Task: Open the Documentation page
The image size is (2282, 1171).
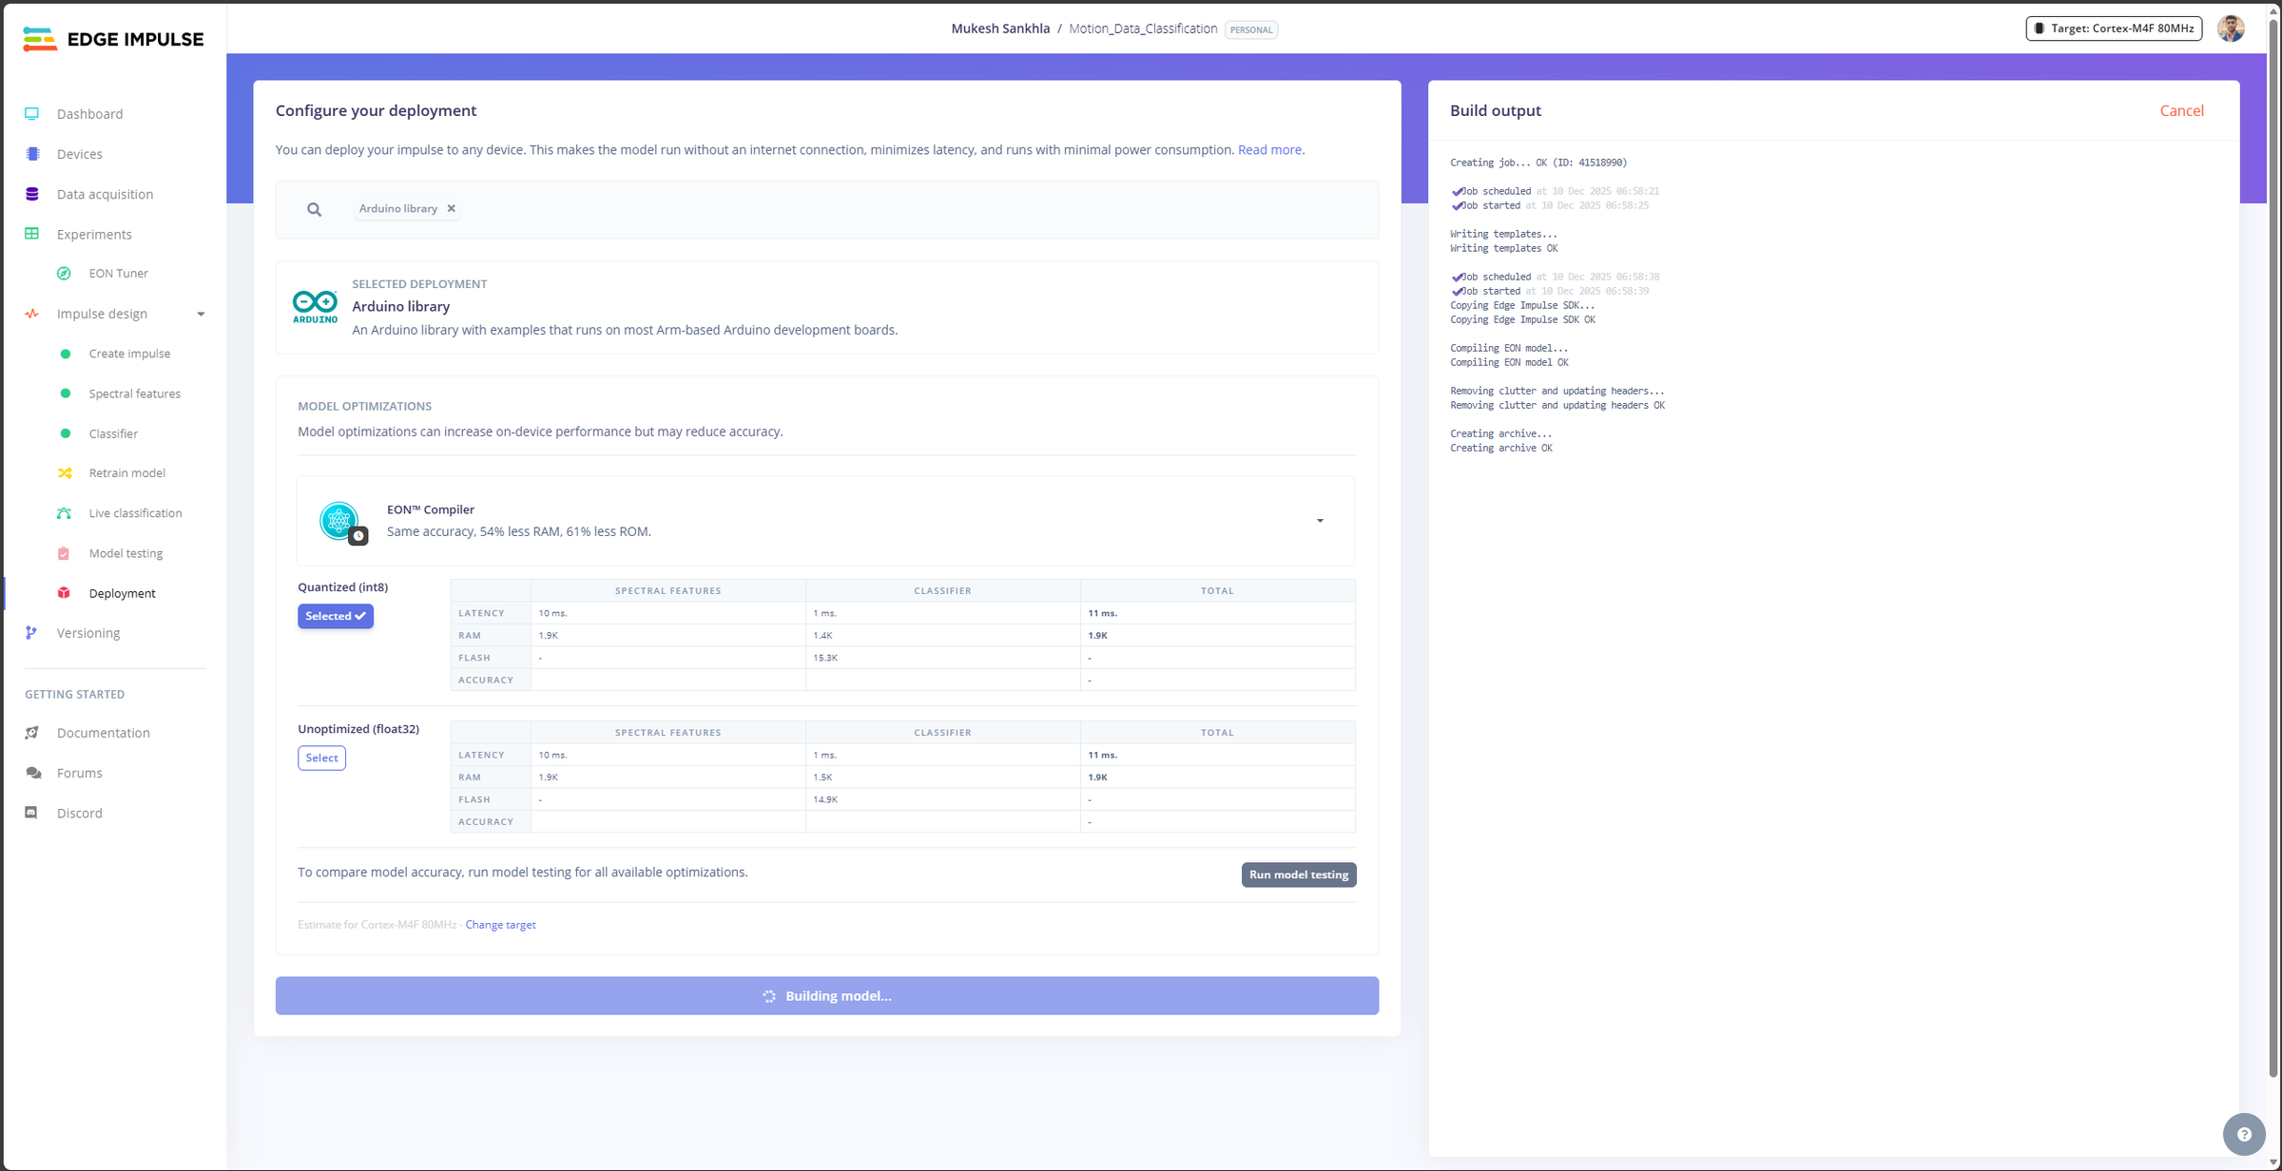Action: (104, 733)
